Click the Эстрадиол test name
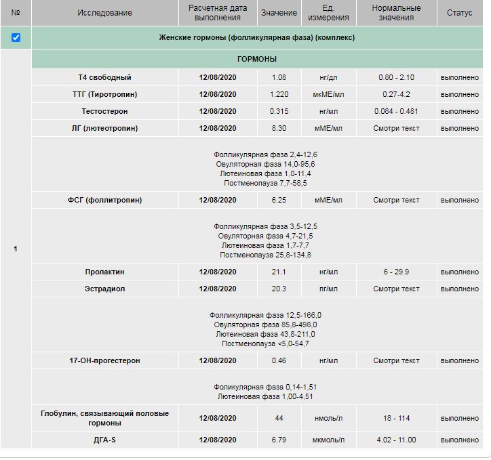This screenshot has height=460, width=491. tap(105, 289)
